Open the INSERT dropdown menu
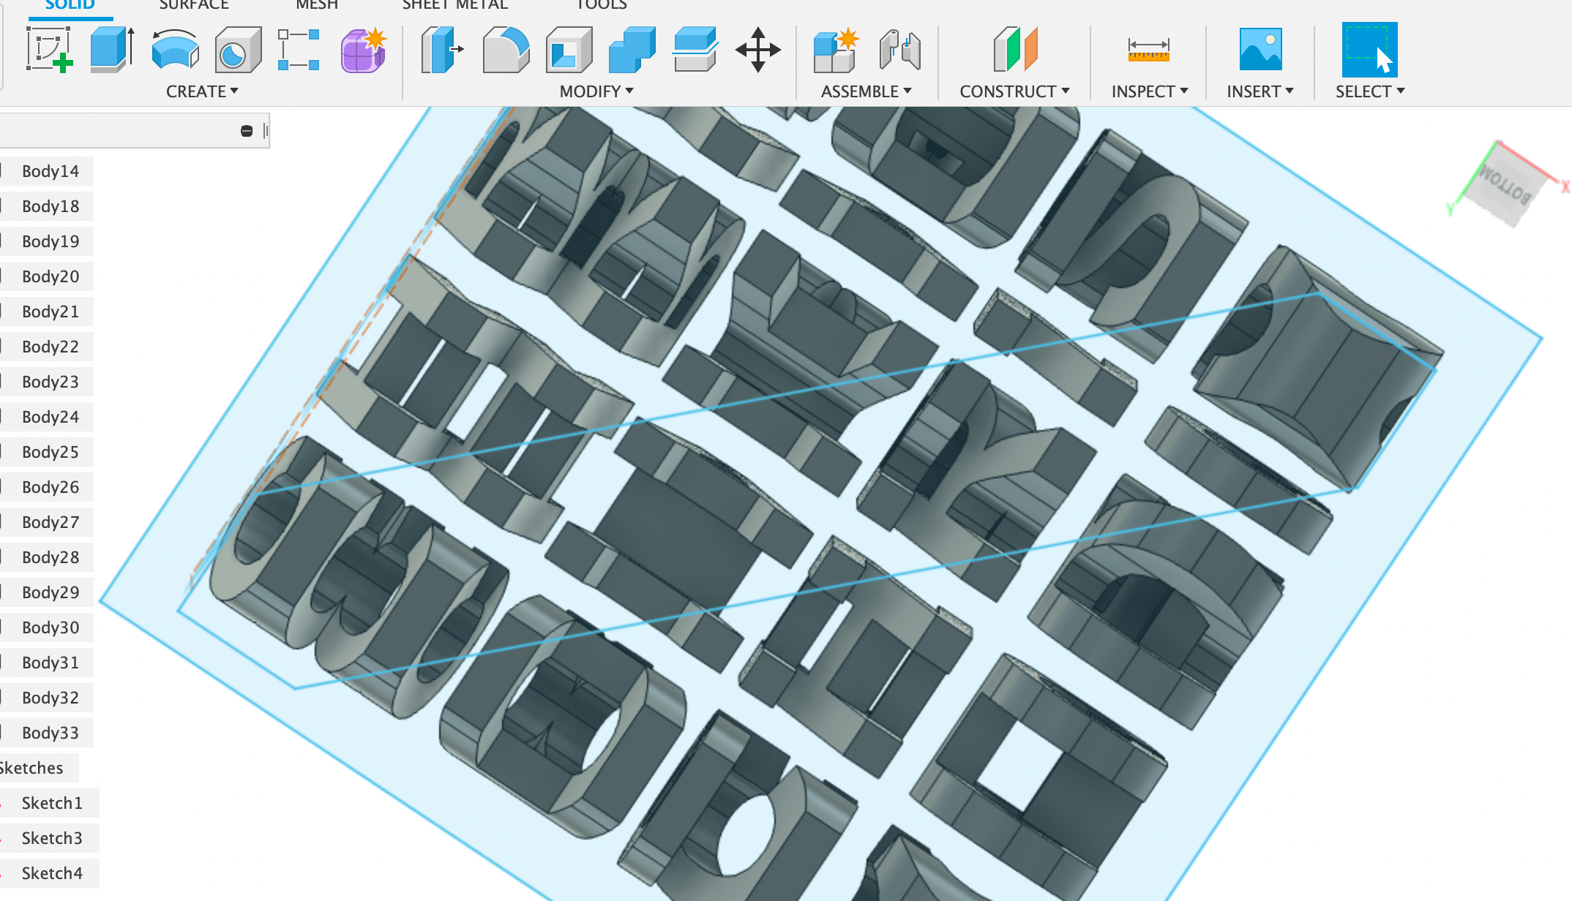The width and height of the screenshot is (1572, 901). pyautogui.click(x=1260, y=91)
